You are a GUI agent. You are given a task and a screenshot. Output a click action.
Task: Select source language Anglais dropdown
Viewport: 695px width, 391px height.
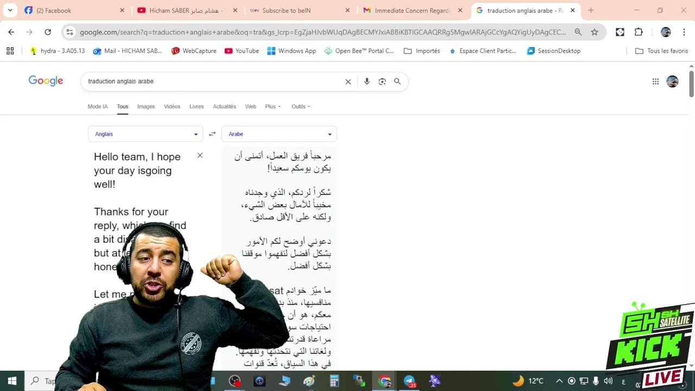(146, 134)
